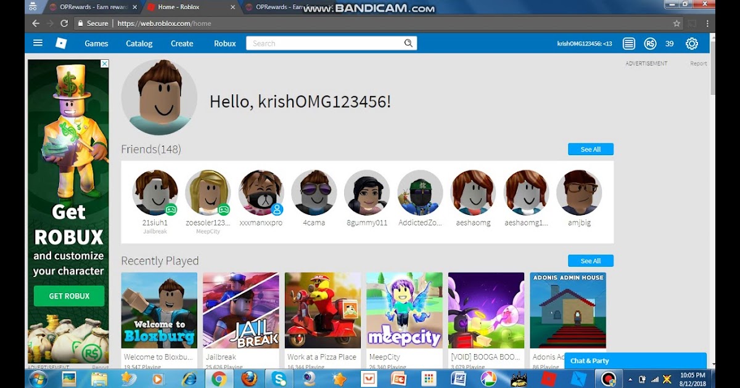
Task: Bookmark this page with star icon
Action: point(676,23)
